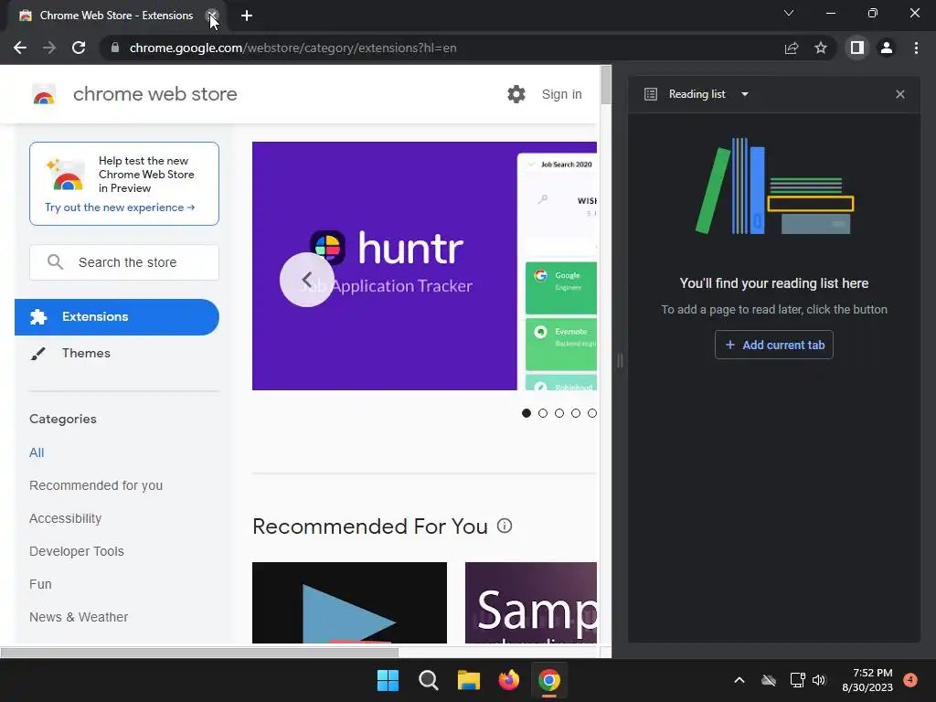Viewport: 936px width, 702px height.
Task: Open the Windows Start menu
Action: point(388,680)
